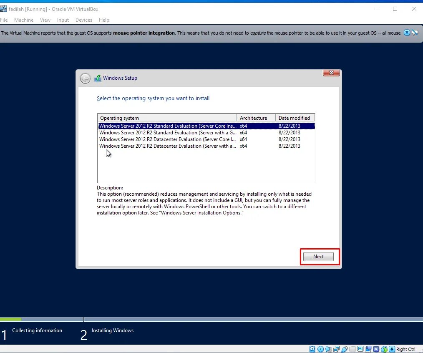Image resolution: width=423 pixels, height=353 pixels.
Task: Click the USB devices status icon
Action: (345, 349)
